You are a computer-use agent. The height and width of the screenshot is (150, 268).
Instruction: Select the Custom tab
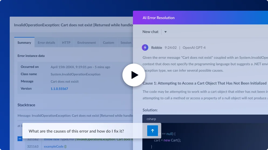point(108,42)
